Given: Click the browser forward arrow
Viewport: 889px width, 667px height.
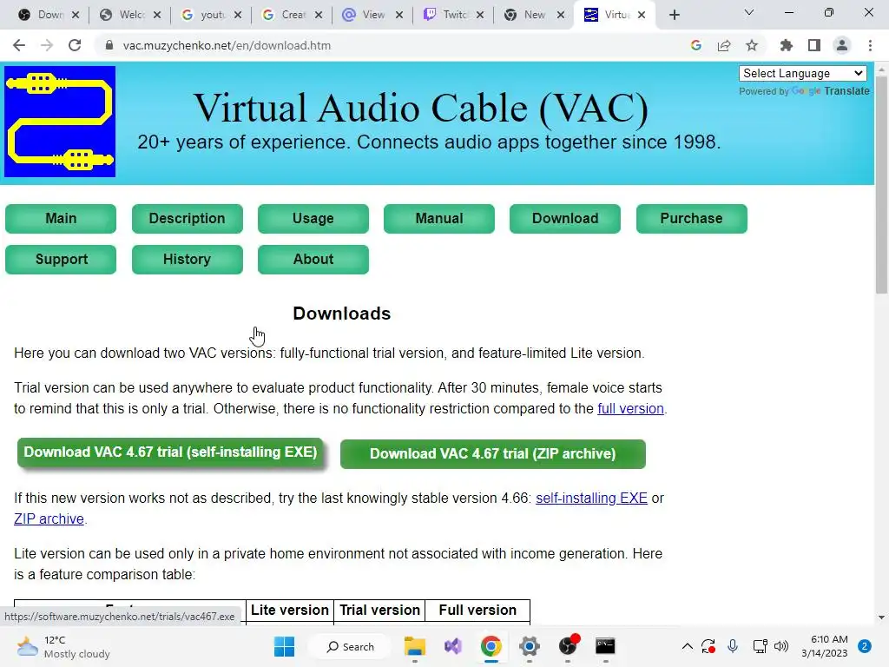Looking at the screenshot, I should [x=47, y=45].
